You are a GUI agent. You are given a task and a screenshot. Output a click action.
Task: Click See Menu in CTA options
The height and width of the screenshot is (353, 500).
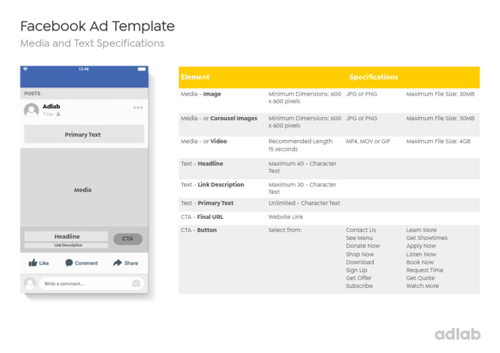pos(359,238)
